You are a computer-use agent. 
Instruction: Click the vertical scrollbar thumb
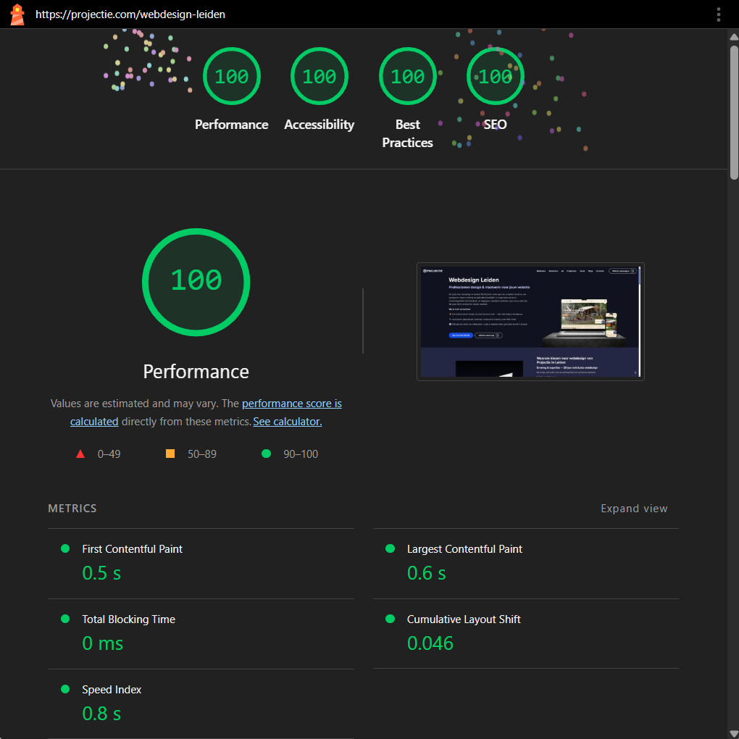[733, 109]
